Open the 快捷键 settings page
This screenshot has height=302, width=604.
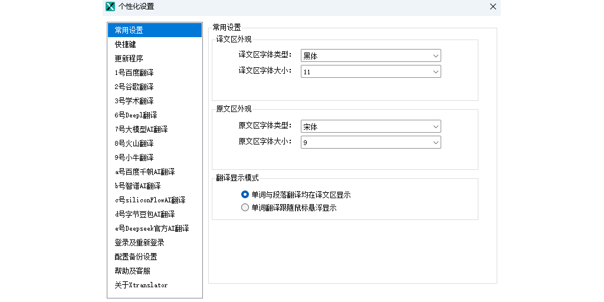pyautogui.click(x=126, y=44)
